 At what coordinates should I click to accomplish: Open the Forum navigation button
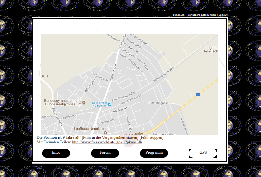pos(105,153)
